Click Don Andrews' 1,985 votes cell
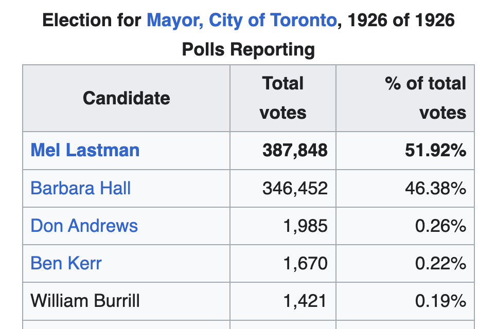Viewport: 496px width, 329px height. coord(306,226)
